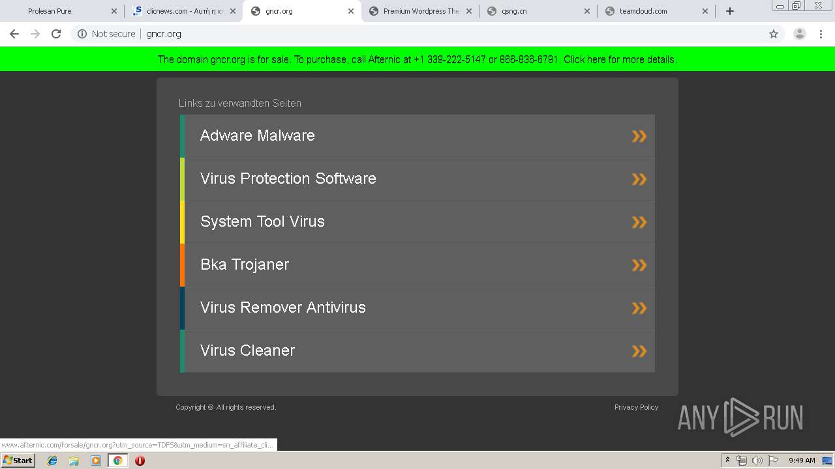Click the arrow icon in System Tool Virus row

639,222
